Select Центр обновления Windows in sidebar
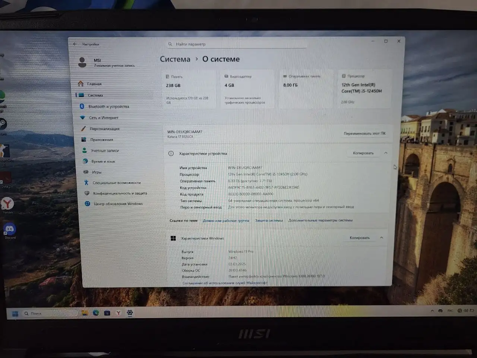Viewport: 477px width, 358px height. click(x=118, y=204)
